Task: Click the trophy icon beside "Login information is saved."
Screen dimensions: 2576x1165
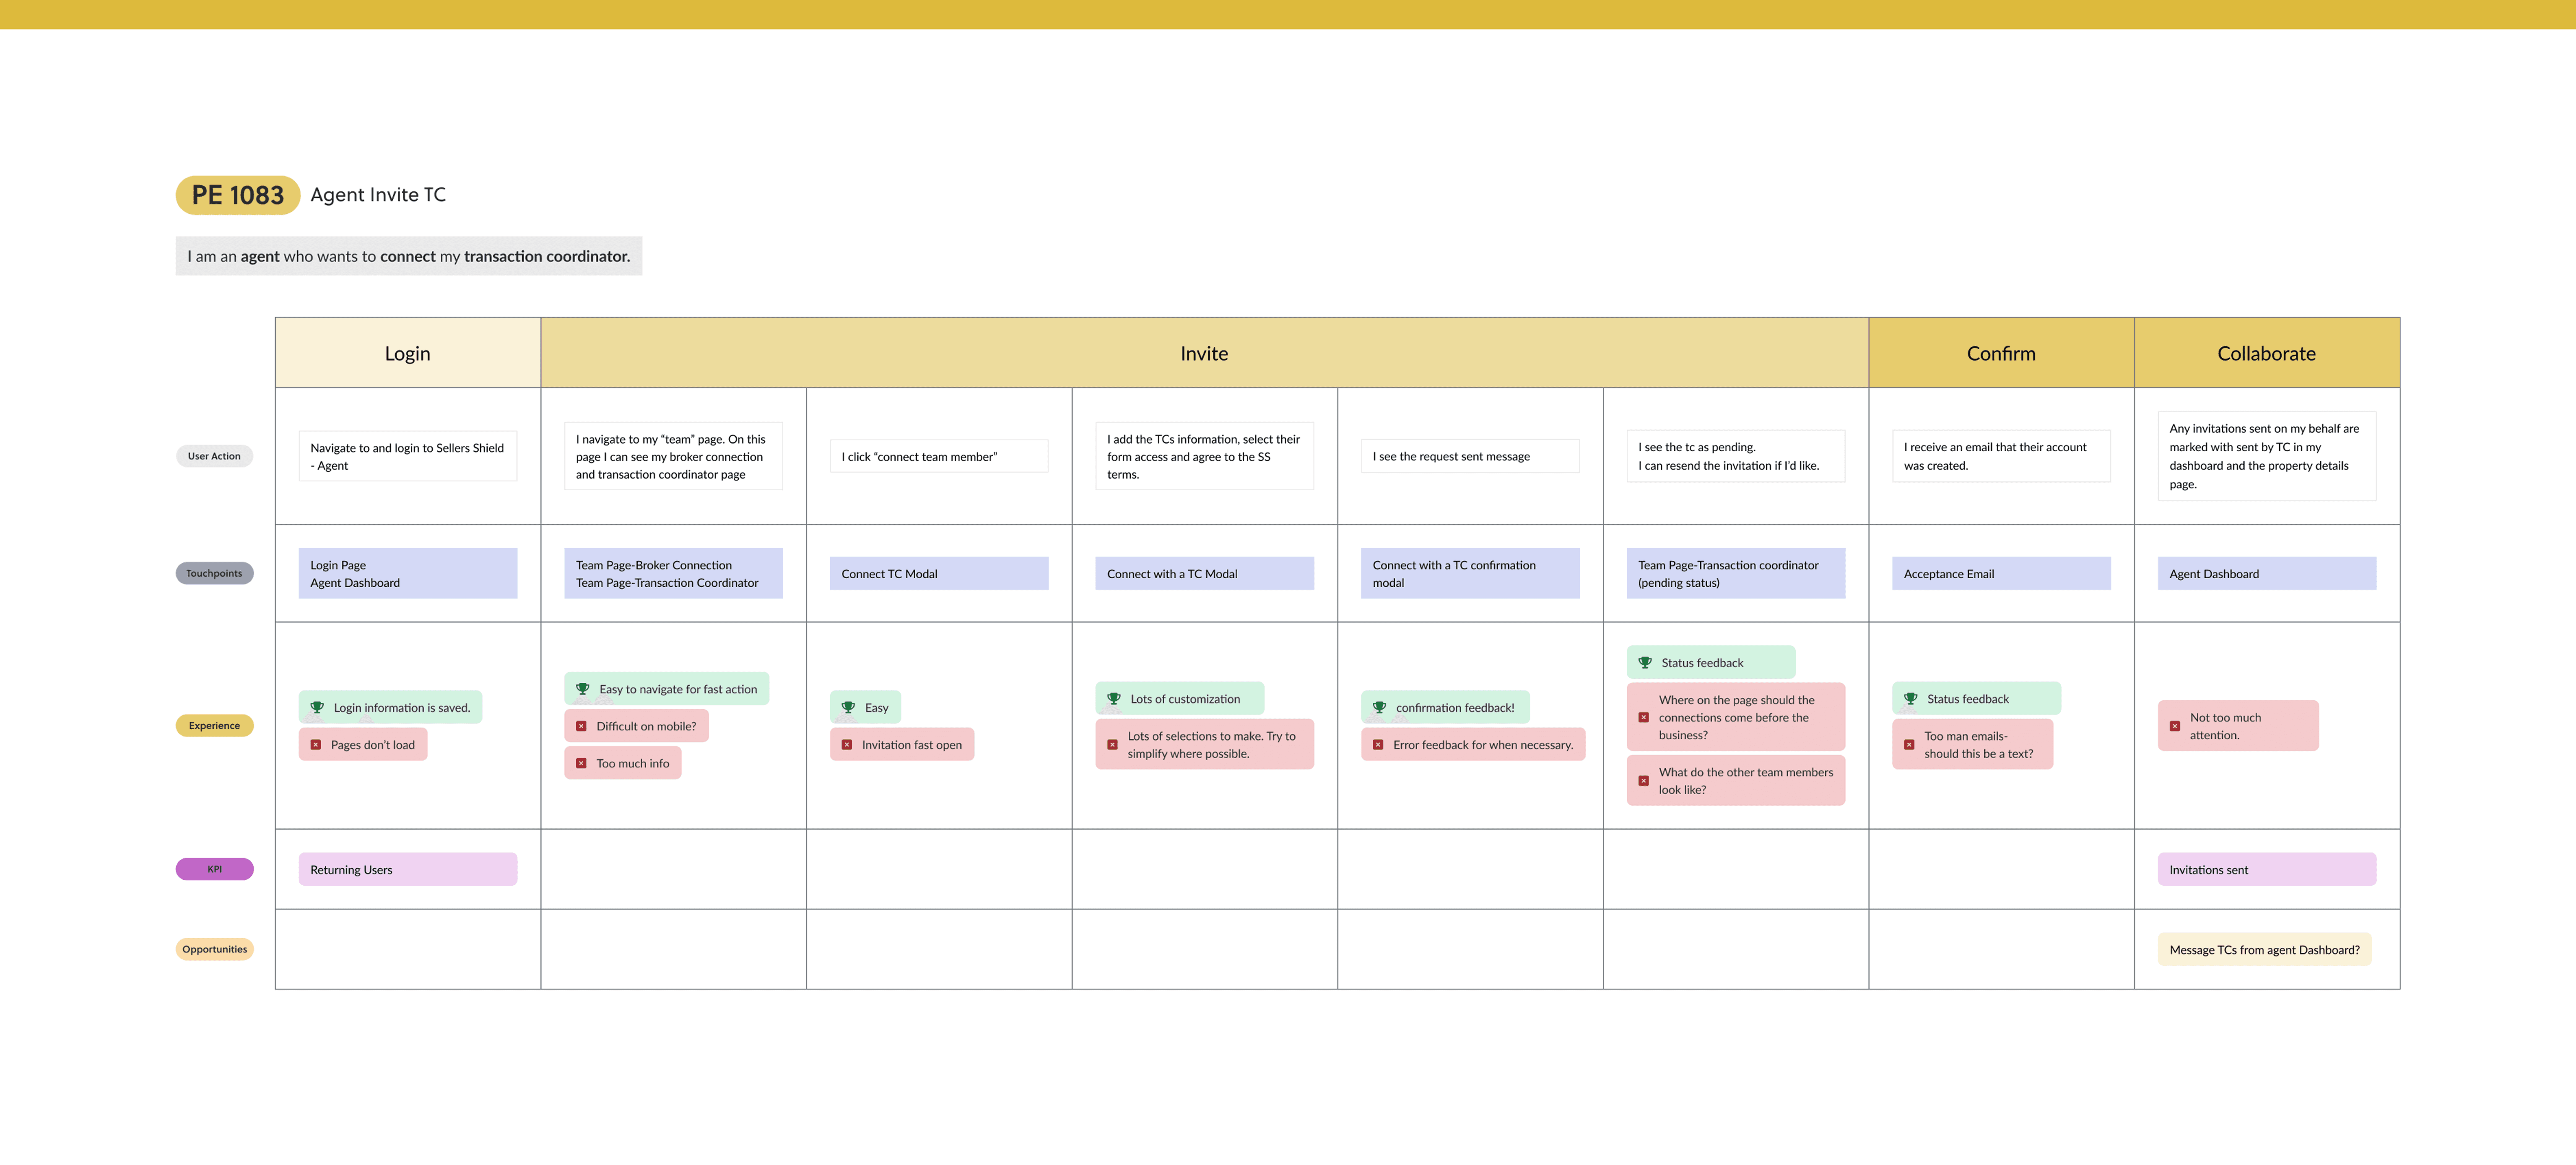Action: click(317, 707)
